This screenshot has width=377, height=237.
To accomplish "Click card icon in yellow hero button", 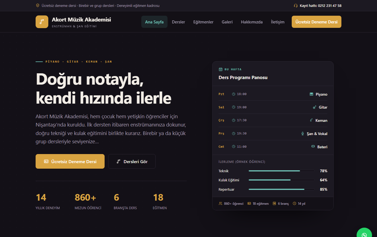I will tap(46, 161).
